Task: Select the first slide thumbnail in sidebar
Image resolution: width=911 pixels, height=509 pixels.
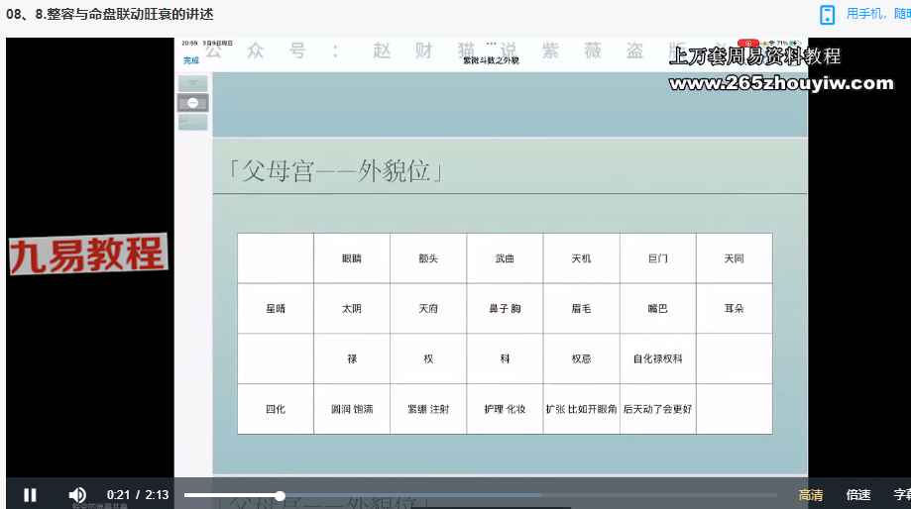Action: [x=193, y=84]
